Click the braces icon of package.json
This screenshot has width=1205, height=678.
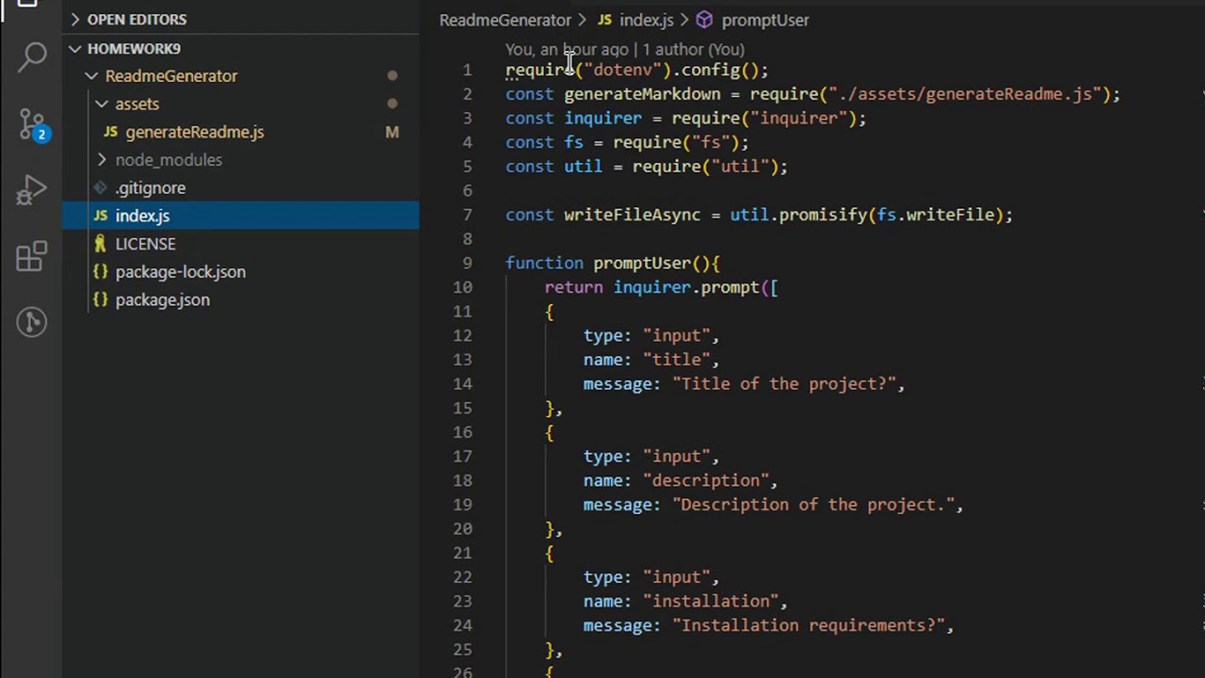[x=101, y=299]
